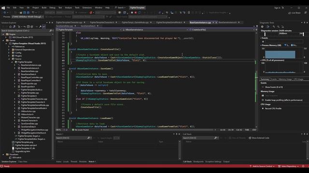Click the title bar Search button
309x173 pixels.
[120, 8]
